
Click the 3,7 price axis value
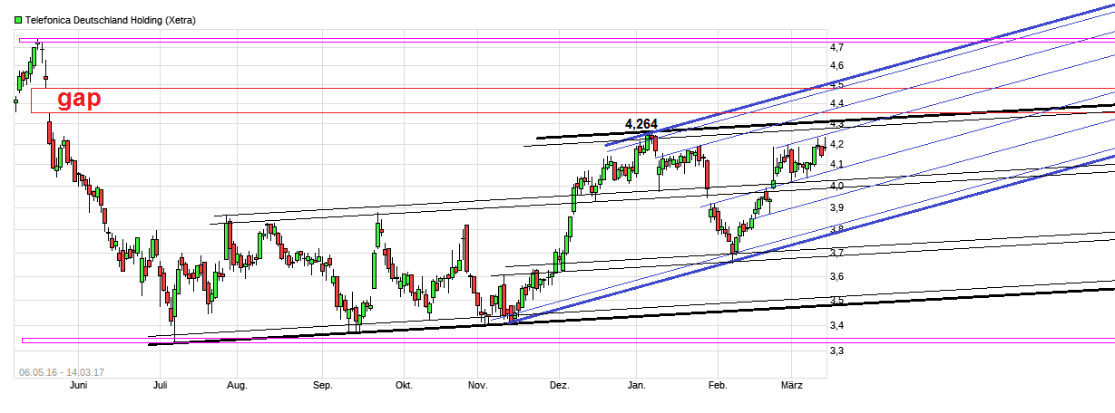(x=836, y=254)
